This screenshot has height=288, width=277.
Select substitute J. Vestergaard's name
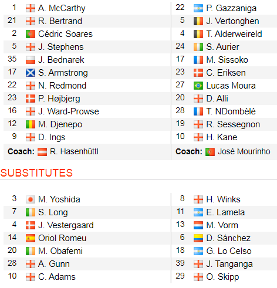click(66, 225)
